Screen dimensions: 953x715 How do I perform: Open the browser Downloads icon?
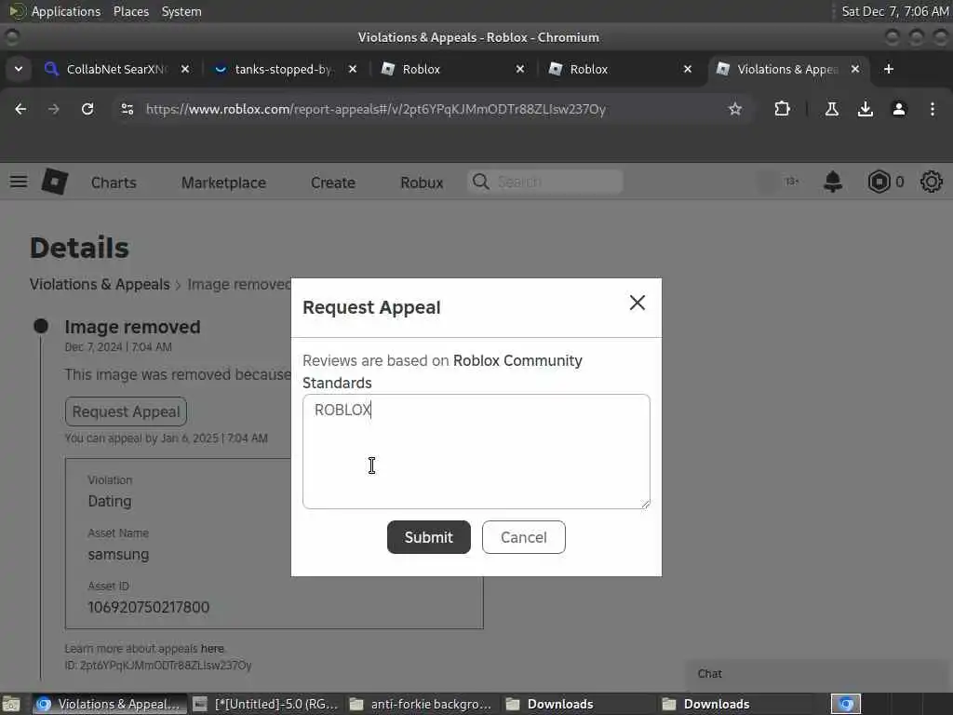pyautogui.click(x=865, y=109)
